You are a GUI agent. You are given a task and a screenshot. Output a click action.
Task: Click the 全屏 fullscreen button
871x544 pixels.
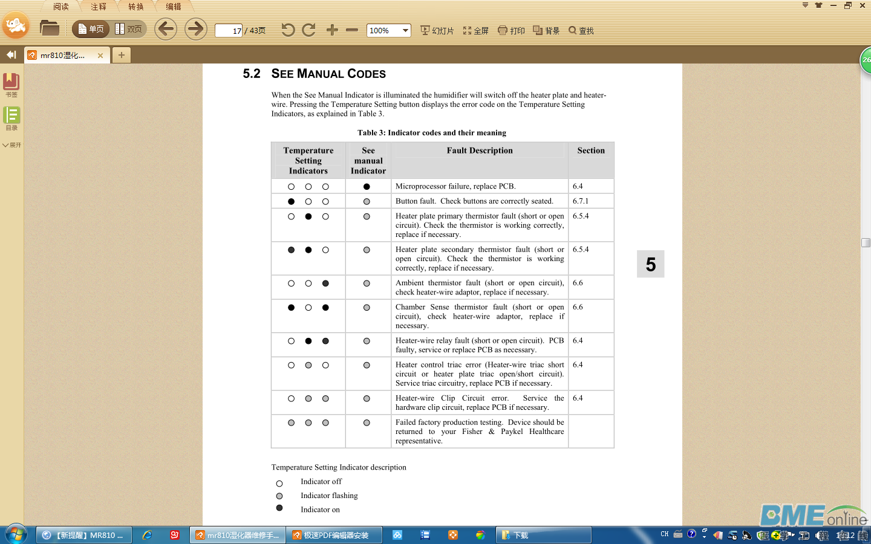coord(476,30)
